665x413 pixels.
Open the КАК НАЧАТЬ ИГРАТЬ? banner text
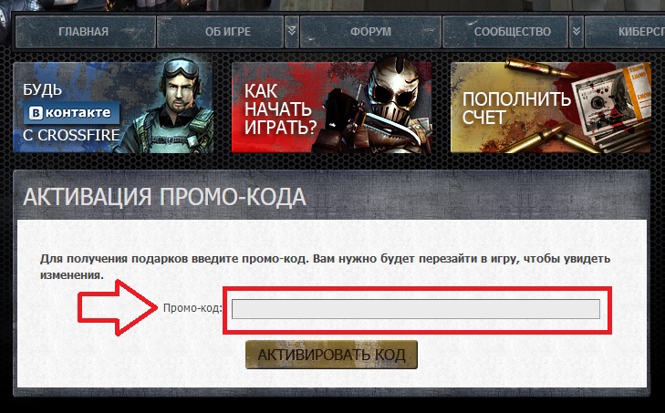click(x=280, y=109)
